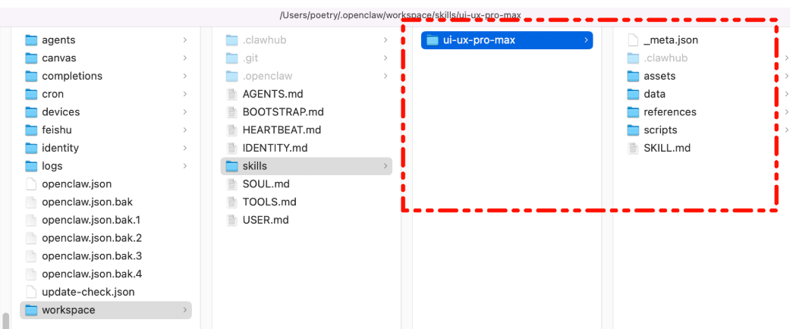
Task: Expand the feishu folder chevron
Action: click(185, 130)
